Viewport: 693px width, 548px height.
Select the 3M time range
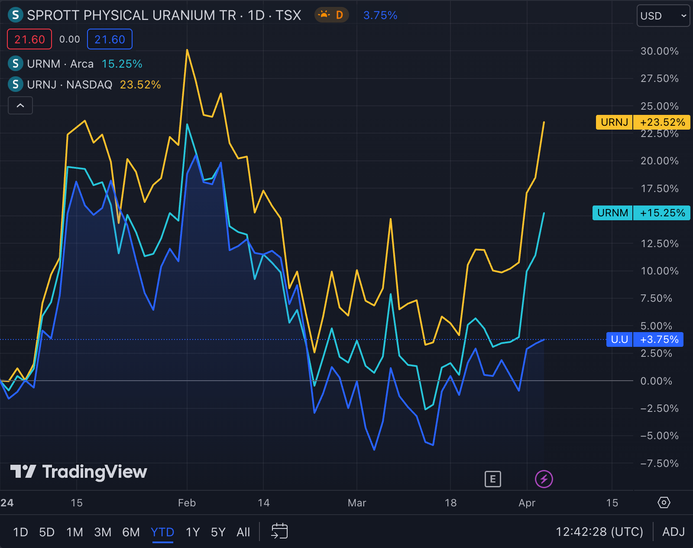(x=103, y=532)
